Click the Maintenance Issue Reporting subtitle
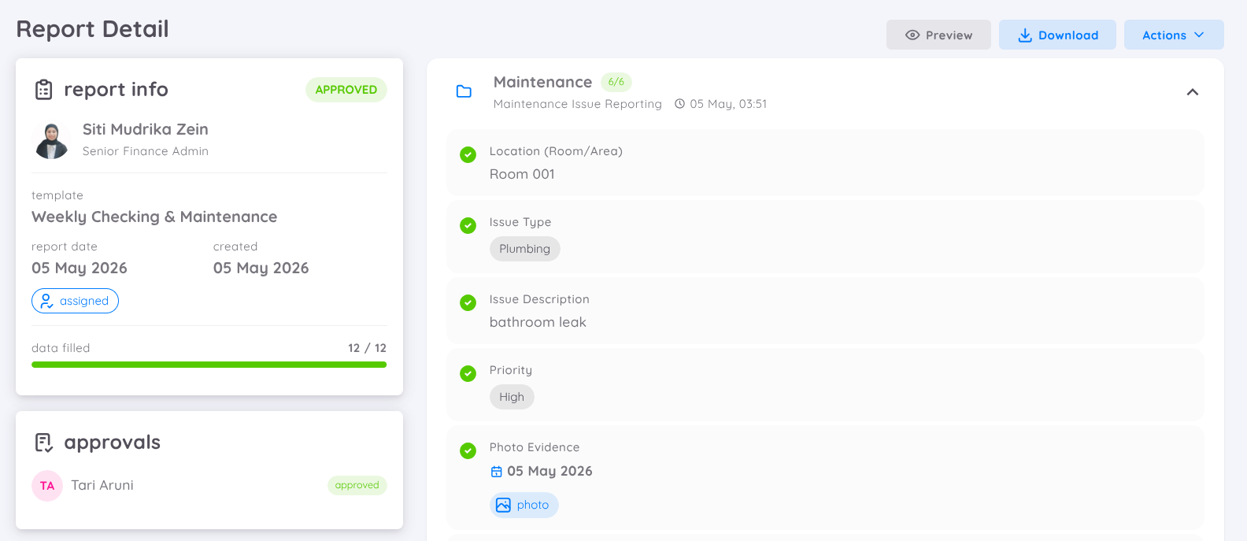The width and height of the screenshot is (1247, 541). click(x=578, y=104)
